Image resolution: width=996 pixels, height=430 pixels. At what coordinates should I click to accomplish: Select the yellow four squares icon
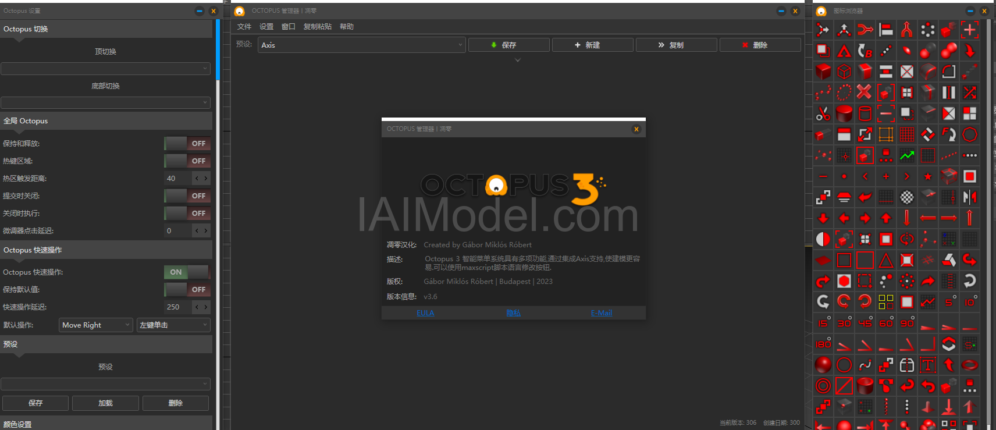point(886,302)
